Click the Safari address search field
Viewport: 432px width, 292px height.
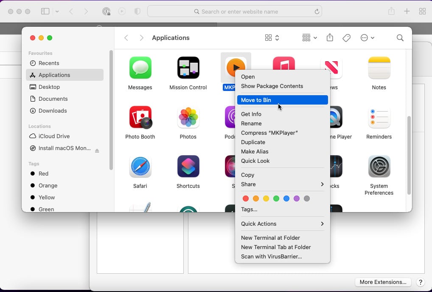[235, 11]
